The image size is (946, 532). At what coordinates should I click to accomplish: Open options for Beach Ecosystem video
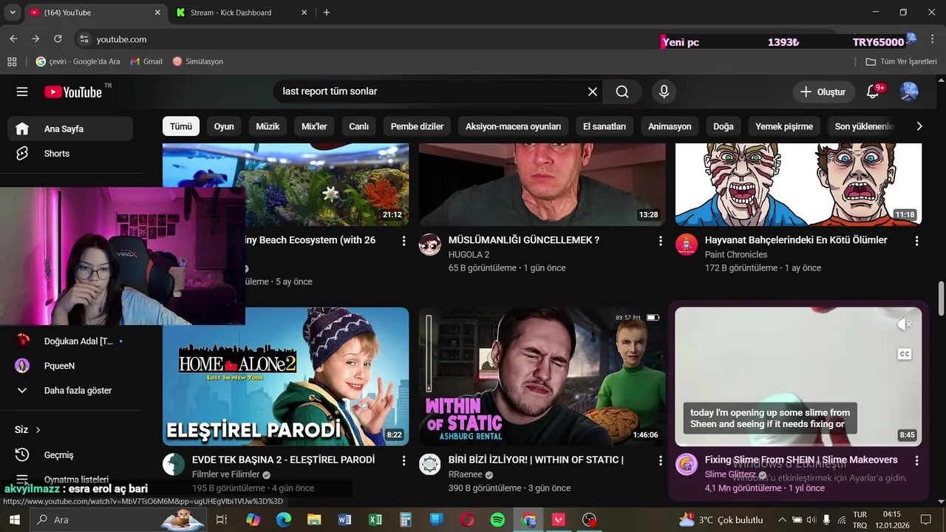(x=404, y=241)
